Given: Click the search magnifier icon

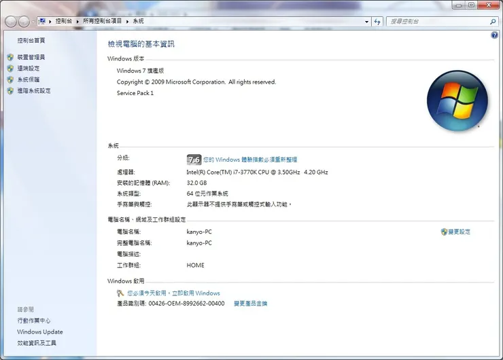Looking at the screenshot, I should tap(493, 22).
